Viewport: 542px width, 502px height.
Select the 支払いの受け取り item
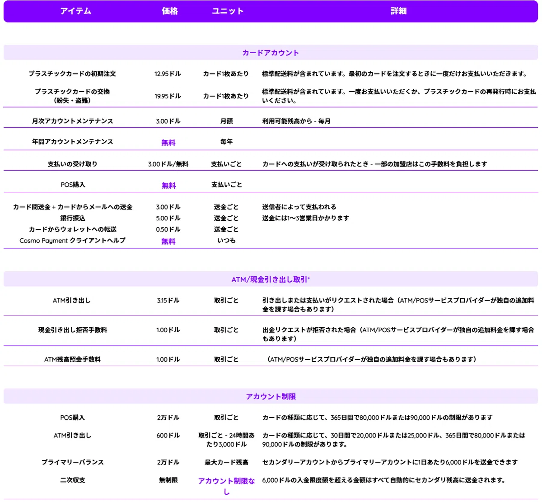(x=72, y=164)
